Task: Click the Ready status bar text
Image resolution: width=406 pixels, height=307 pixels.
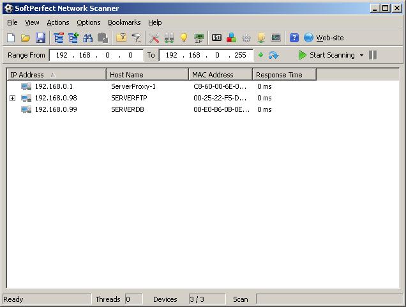Action: click(x=13, y=299)
